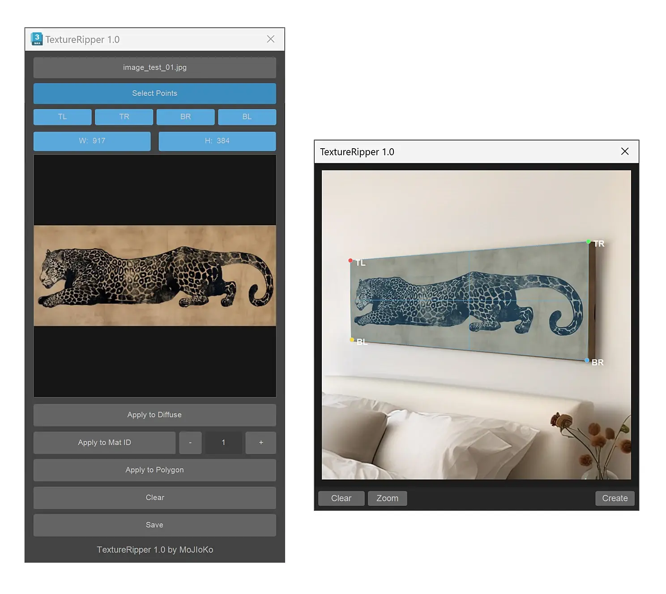
Task: Select the TR corner button
Action: click(x=124, y=117)
